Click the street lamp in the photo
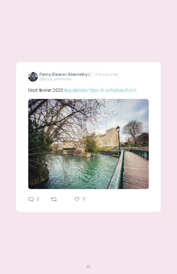Image resolution: width=177 pixels, height=274 pixels. (x=118, y=139)
